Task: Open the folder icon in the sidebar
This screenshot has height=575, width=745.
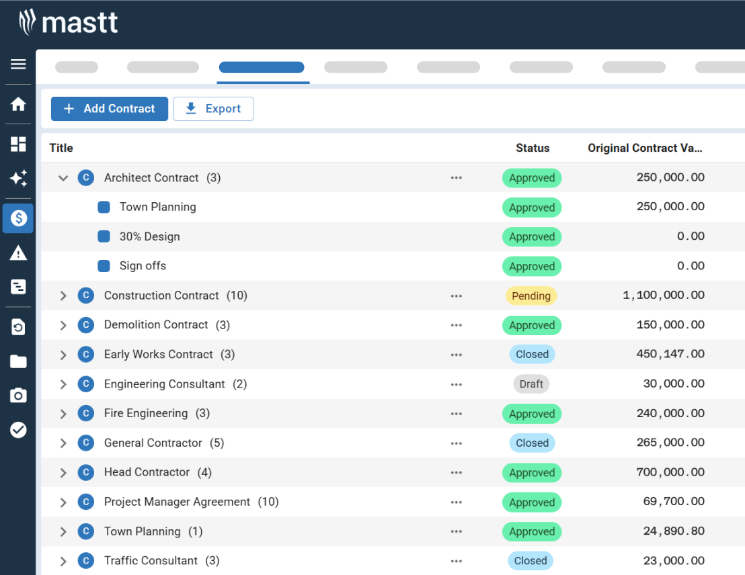Action: pyautogui.click(x=18, y=361)
